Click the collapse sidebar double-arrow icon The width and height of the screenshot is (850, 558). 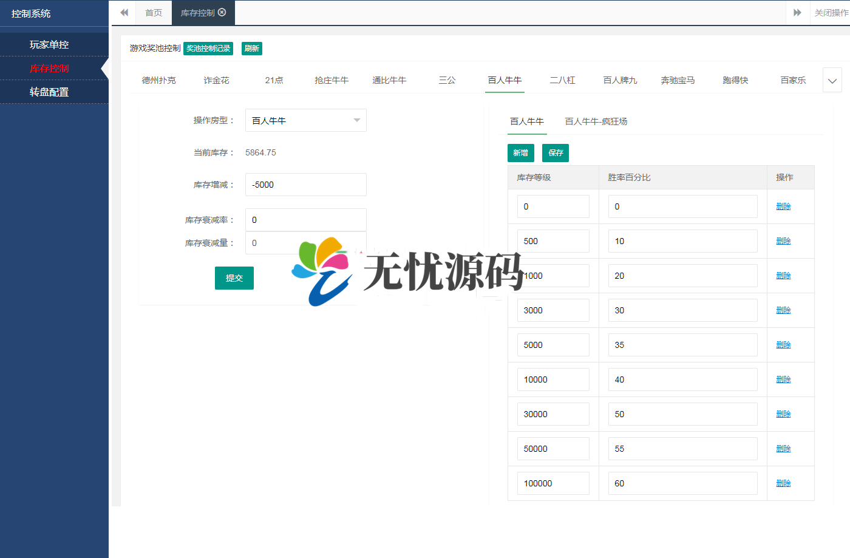[123, 13]
